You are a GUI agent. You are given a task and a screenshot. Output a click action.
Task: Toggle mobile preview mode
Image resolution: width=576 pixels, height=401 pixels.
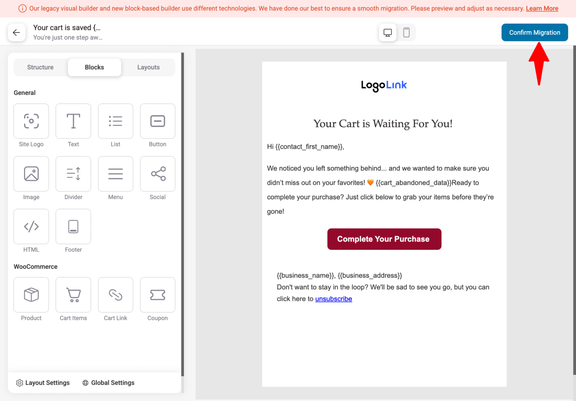tap(406, 32)
